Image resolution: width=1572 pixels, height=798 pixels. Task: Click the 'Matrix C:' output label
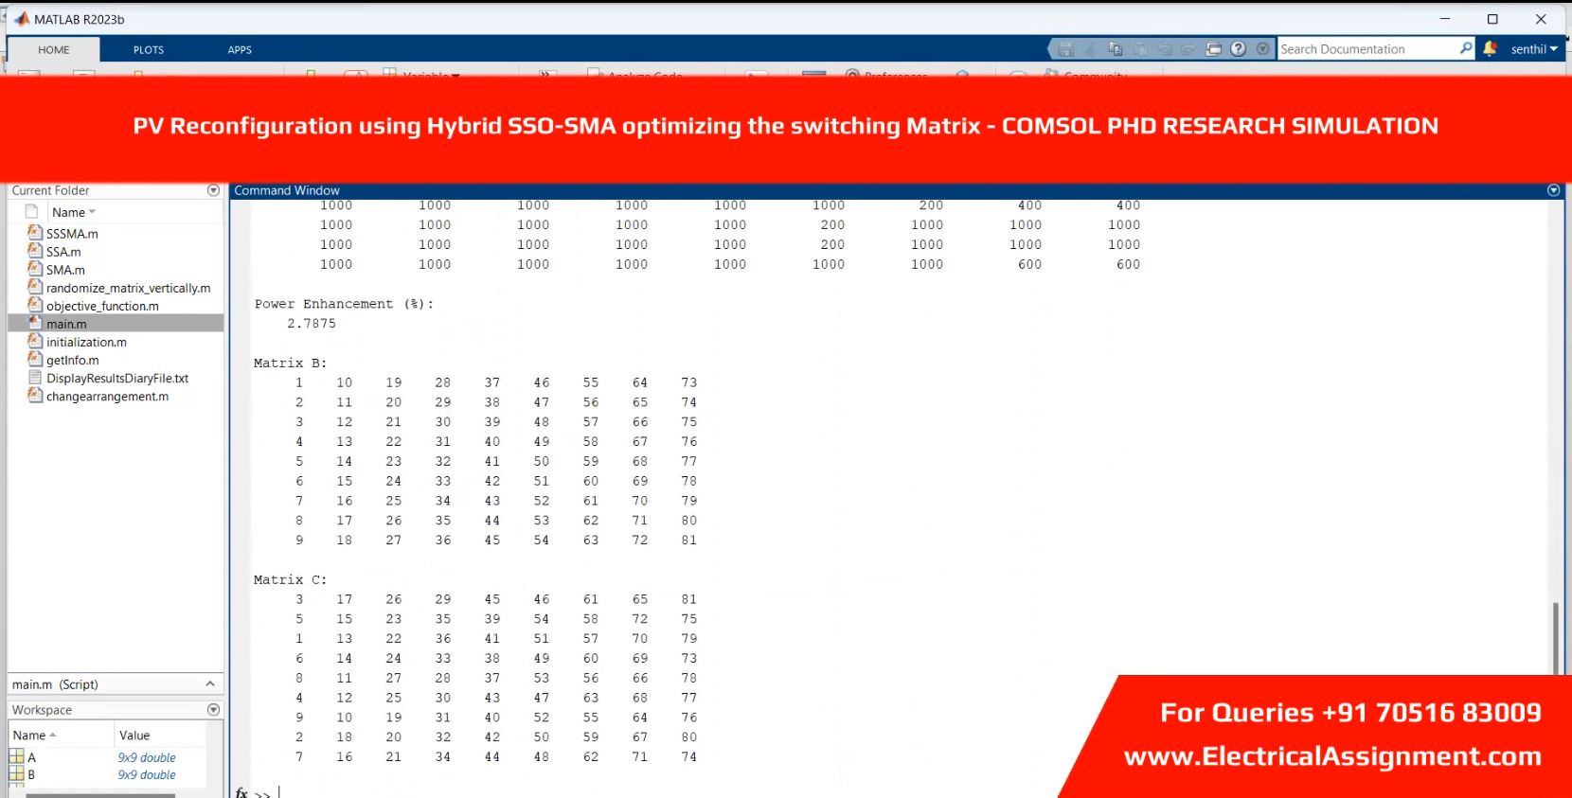pos(290,579)
